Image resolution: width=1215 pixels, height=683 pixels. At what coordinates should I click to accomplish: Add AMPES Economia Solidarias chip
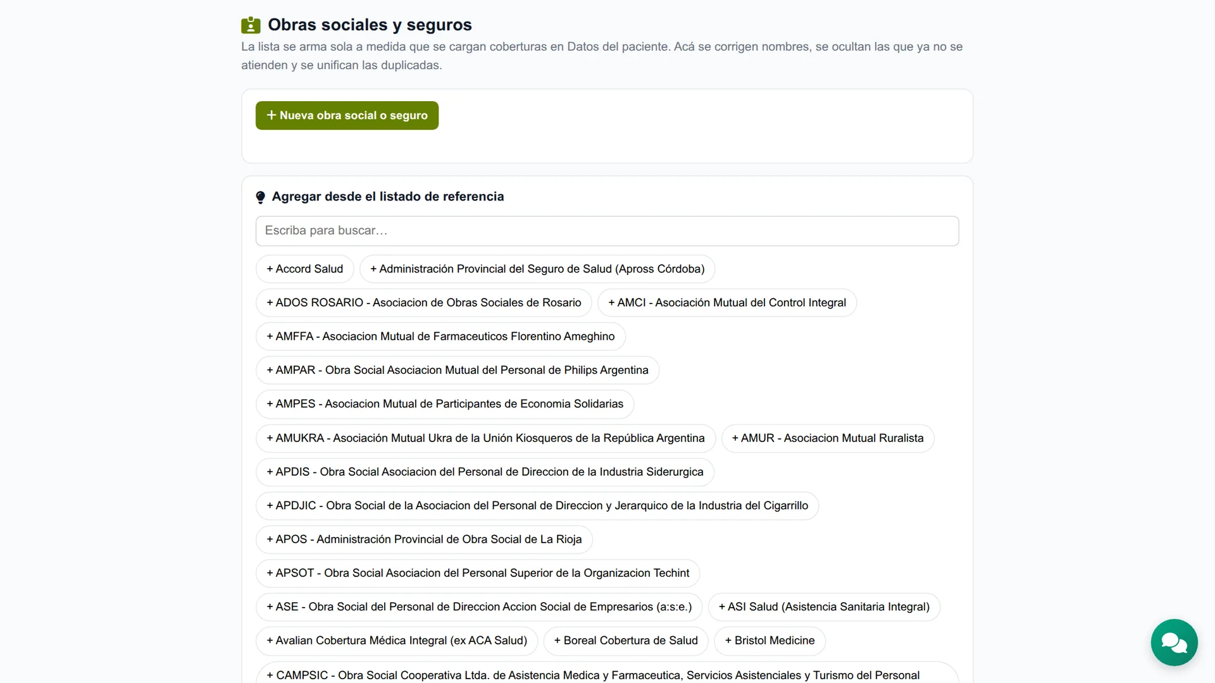pyautogui.click(x=445, y=404)
